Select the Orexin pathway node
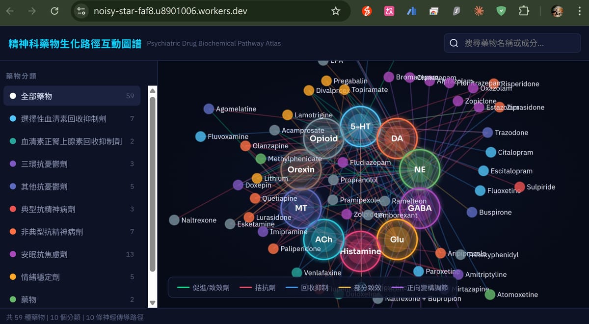 pos(301,170)
